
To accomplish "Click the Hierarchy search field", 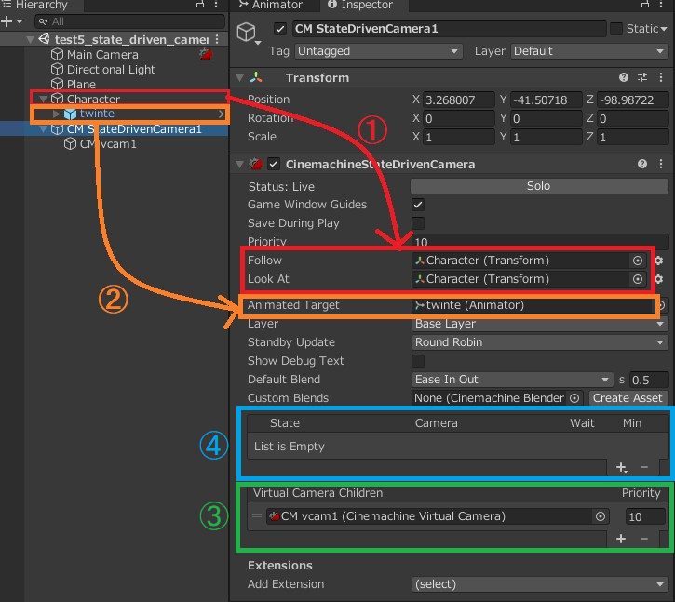I will (130, 21).
